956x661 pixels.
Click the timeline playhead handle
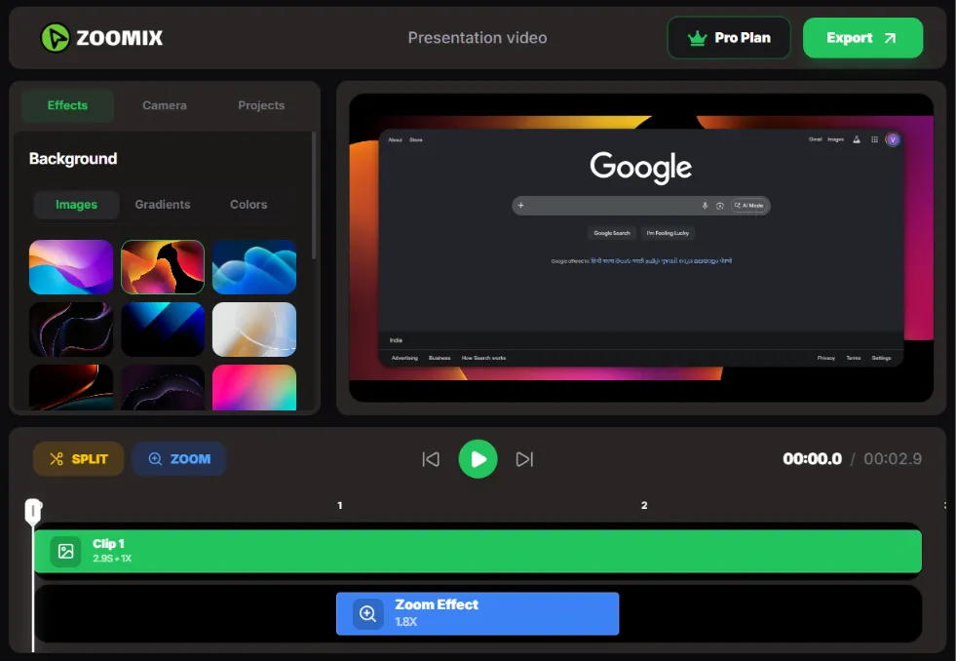click(33, 511)
